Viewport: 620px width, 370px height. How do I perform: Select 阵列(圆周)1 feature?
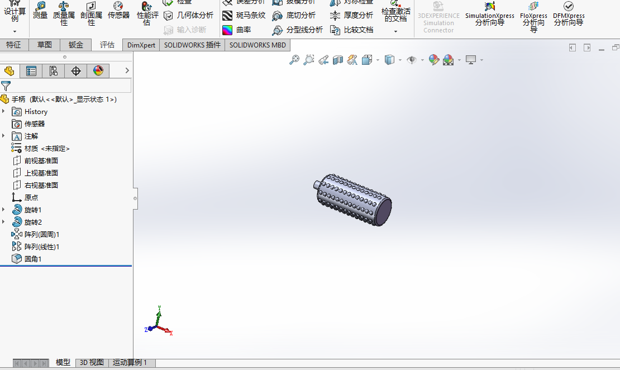point(36,234)
